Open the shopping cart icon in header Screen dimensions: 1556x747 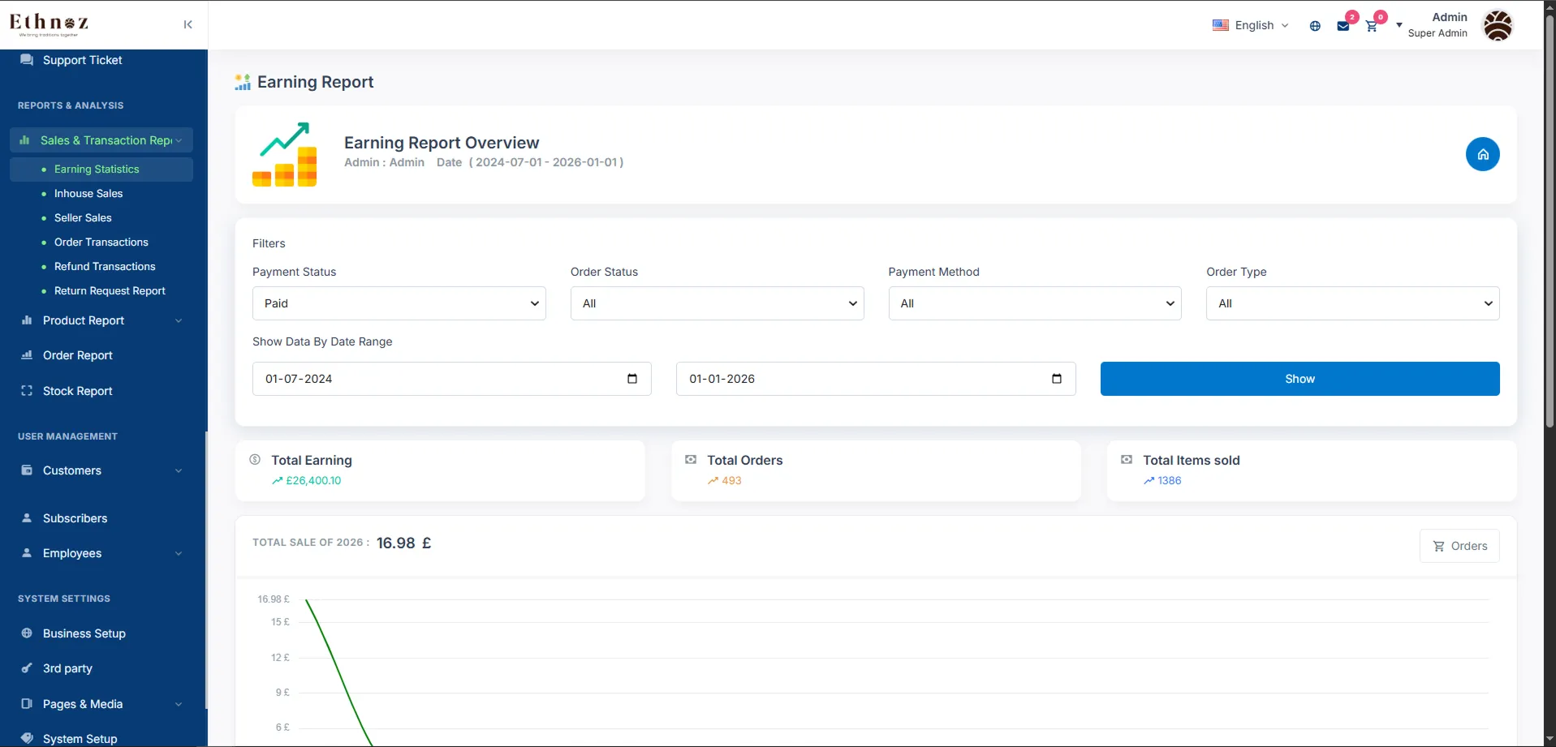click(1372, 26)
